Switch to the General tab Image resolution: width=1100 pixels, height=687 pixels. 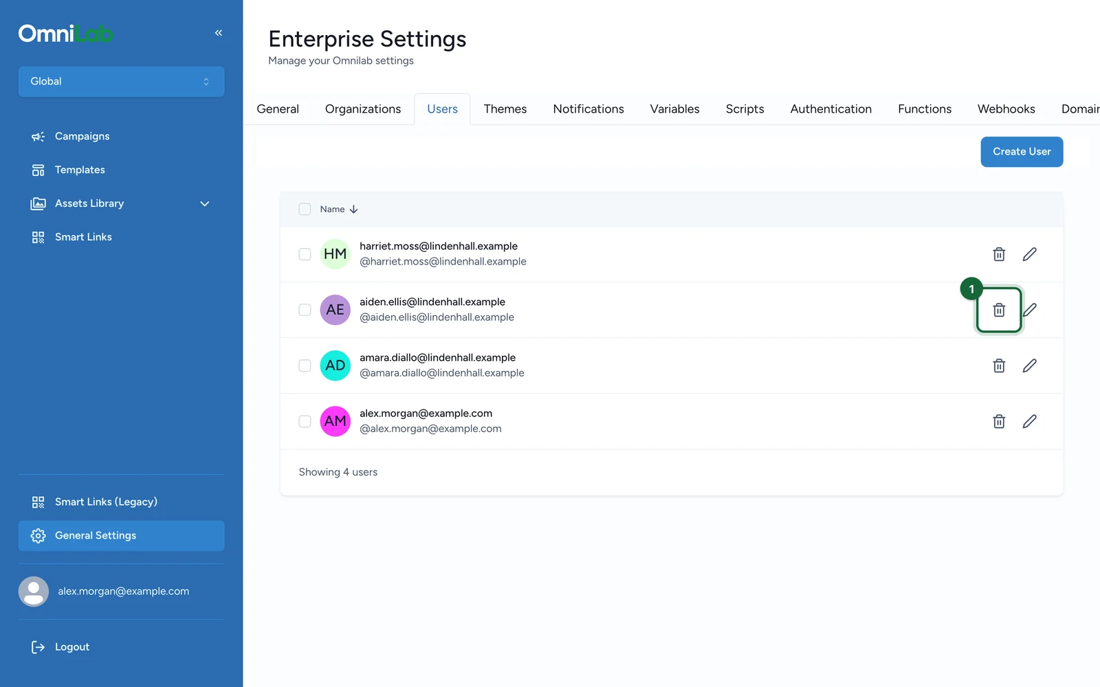(278, 109)
